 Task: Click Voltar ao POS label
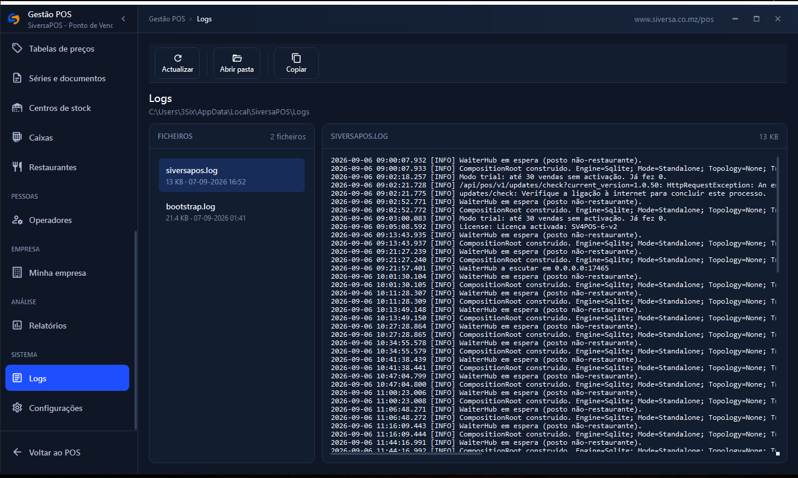pyautogui.click(x=55, y=452)
